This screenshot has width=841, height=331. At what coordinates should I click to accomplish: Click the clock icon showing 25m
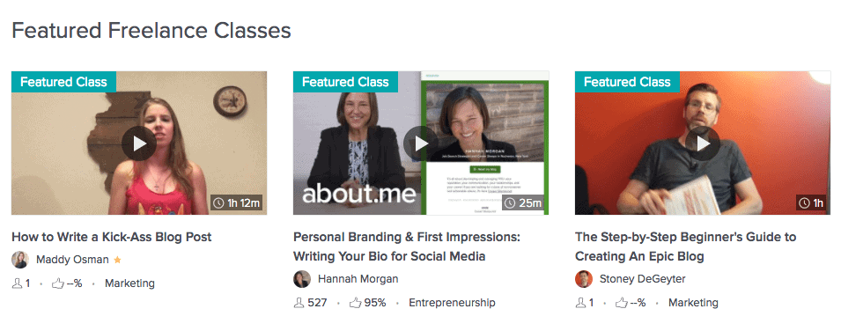pos(511,202)
